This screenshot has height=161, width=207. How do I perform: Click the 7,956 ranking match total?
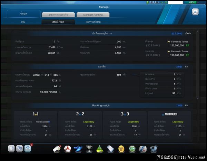(x=179, y=106)
